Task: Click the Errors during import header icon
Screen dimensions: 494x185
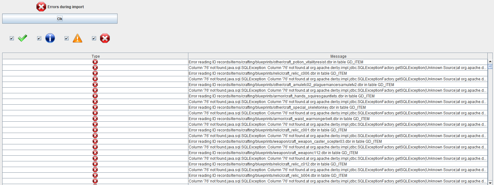Action: click(41, 7)
